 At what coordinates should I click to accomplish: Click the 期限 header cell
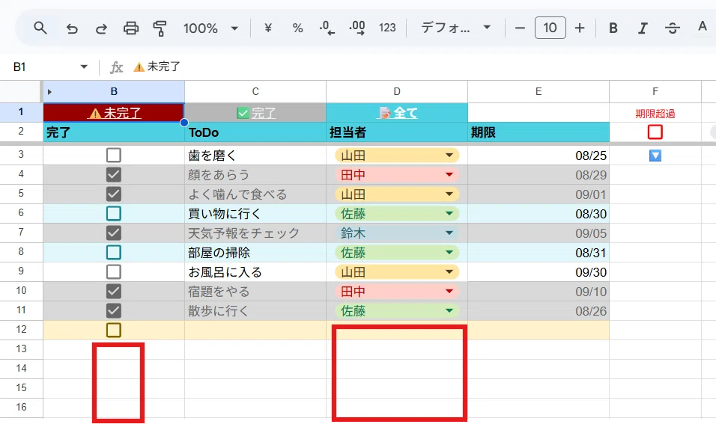pyautogui.click(x=538, y=132)
